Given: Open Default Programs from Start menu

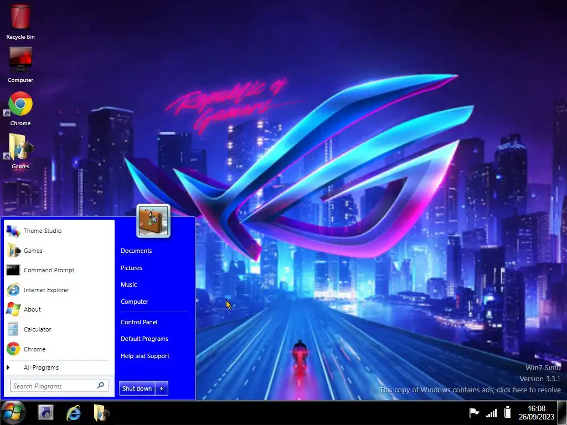Looking at the screenshot, I should 145,339.
